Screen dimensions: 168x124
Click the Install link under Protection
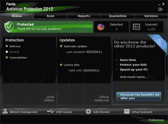(50, 97)
